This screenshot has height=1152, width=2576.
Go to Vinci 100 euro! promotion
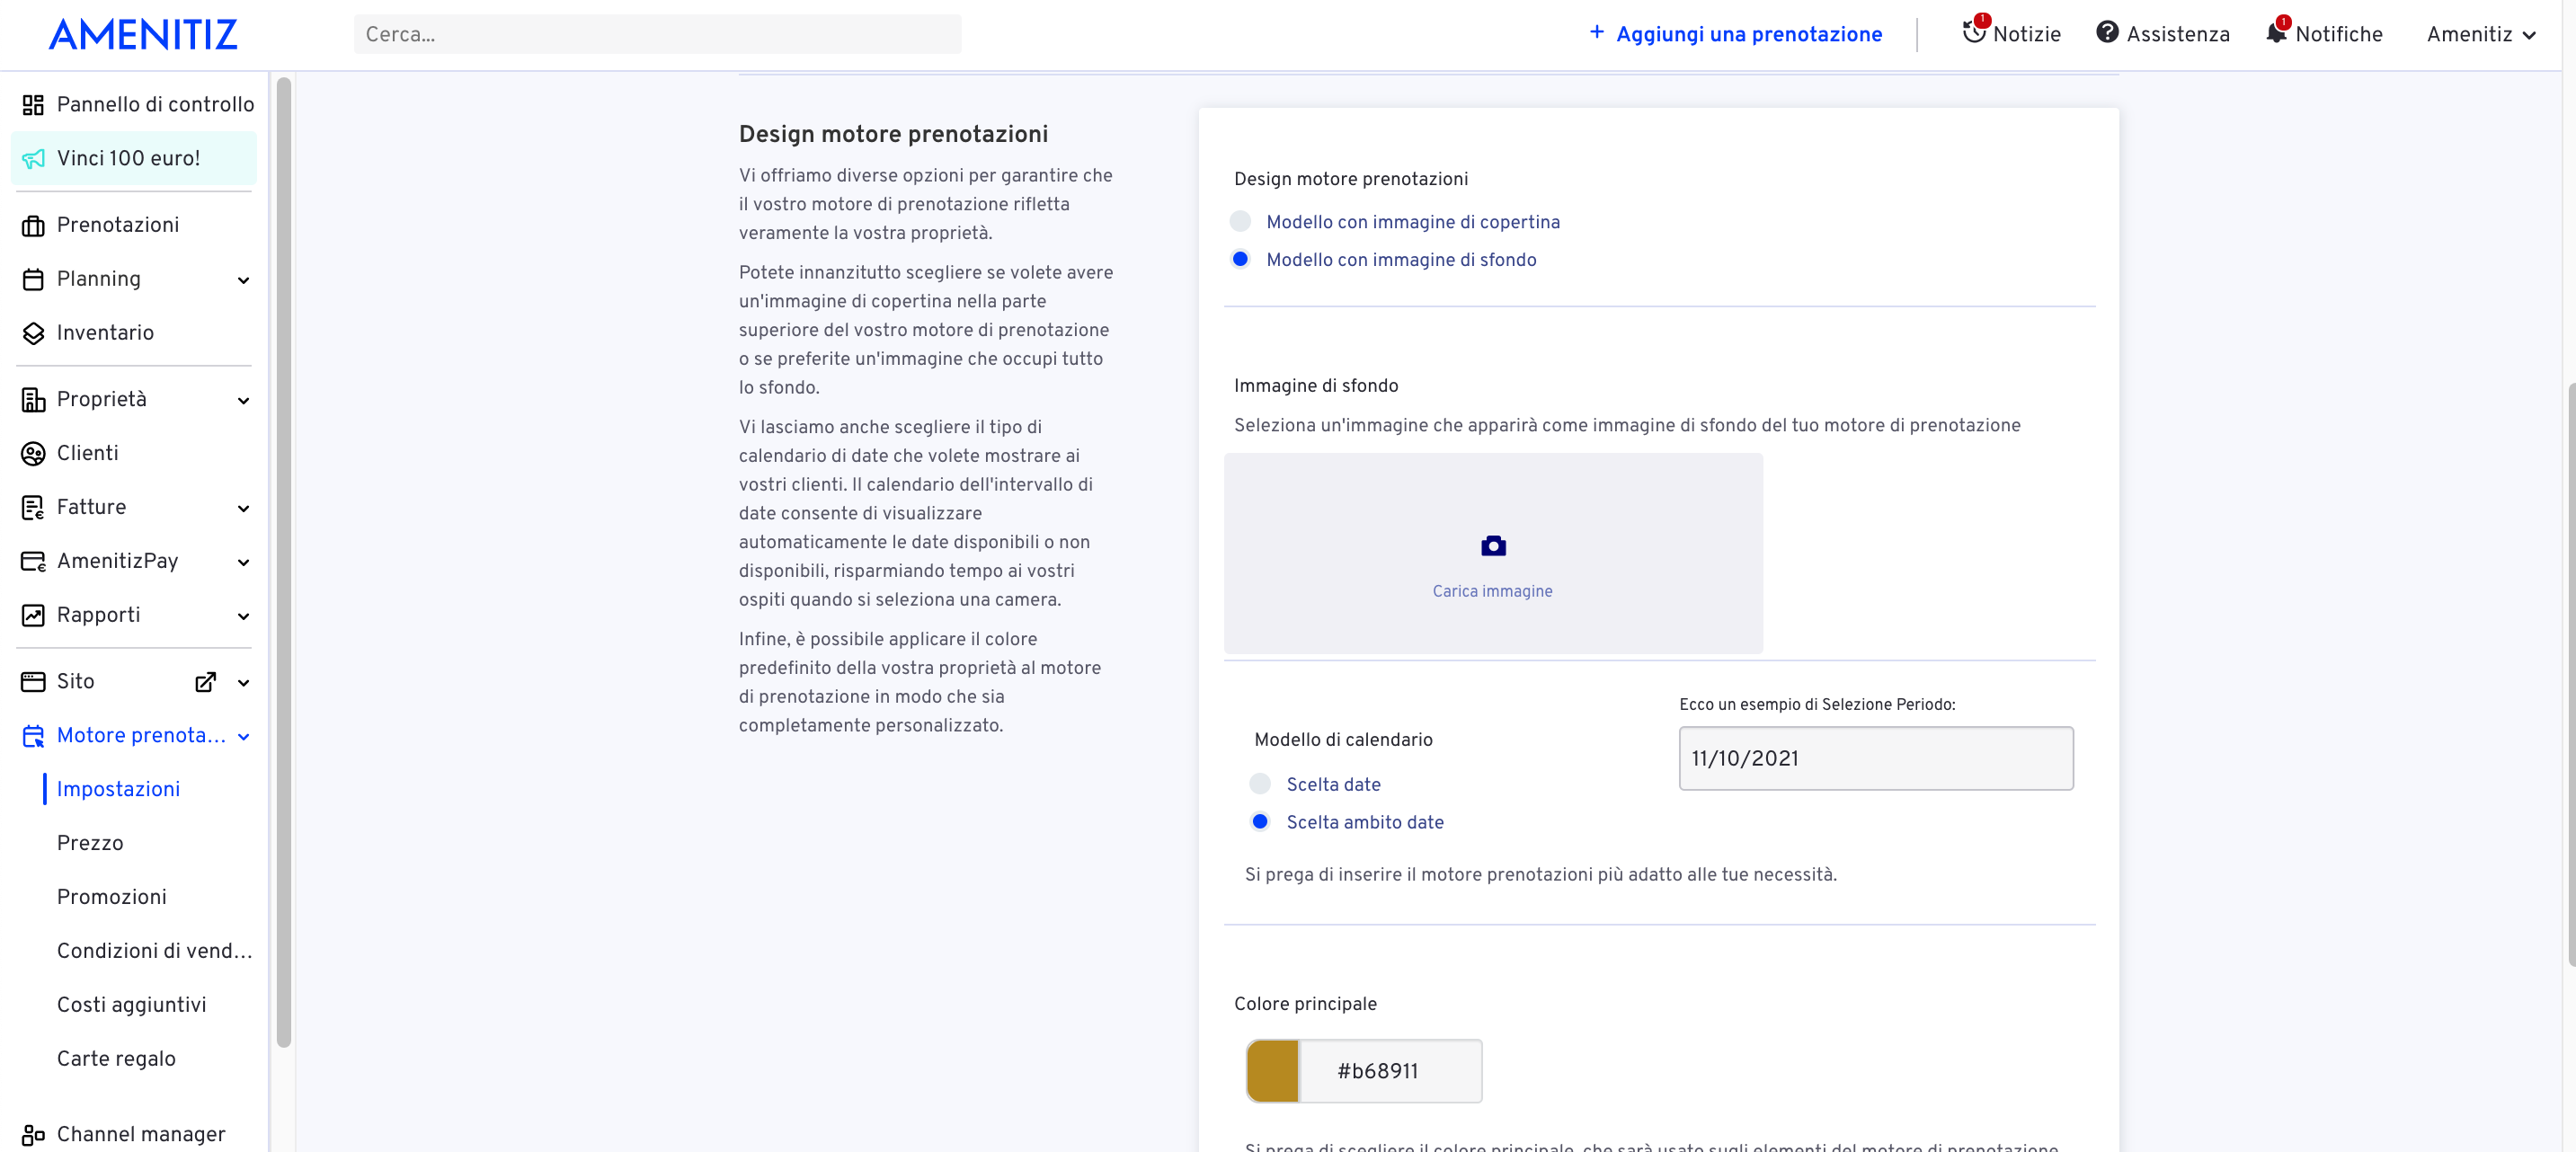click(134, 159)
